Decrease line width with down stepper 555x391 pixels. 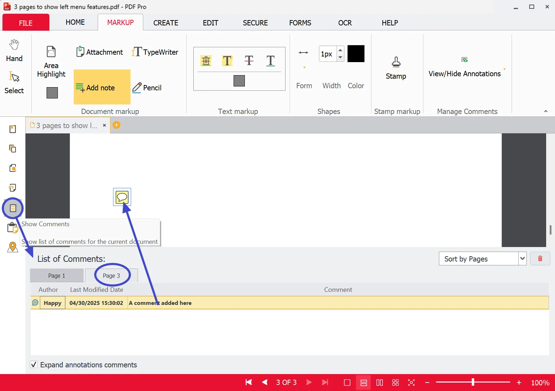coord(340,58)
